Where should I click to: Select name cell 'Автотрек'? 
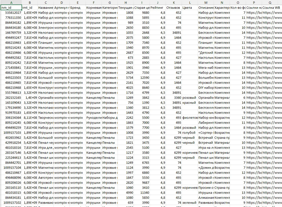46,177
